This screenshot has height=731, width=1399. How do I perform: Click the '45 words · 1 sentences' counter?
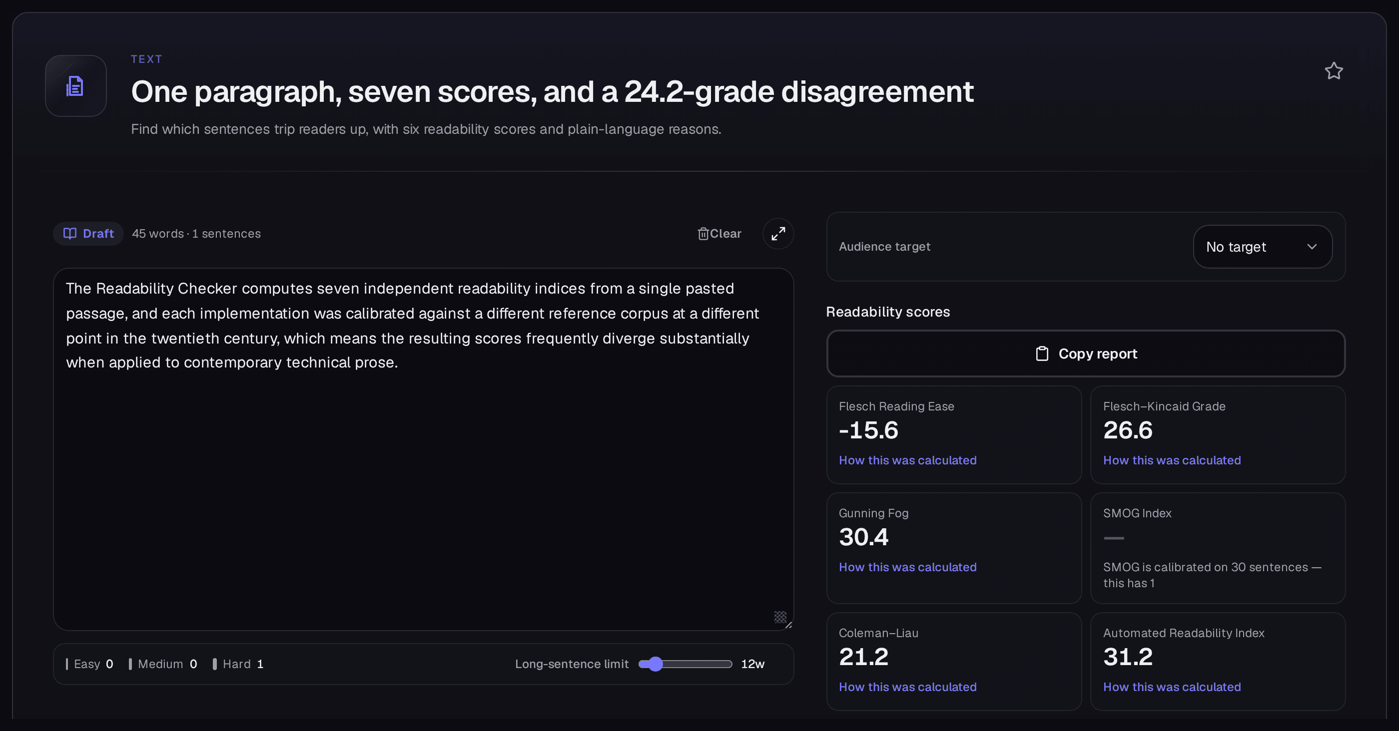pyautogui.click(x=196, y=234)
